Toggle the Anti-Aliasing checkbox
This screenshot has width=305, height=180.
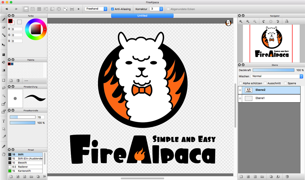(113, 9)
